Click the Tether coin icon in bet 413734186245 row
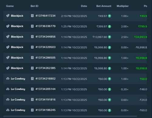The height and width of the screenshot is (118, 152). pyautogui.click(x=109, y=110)
